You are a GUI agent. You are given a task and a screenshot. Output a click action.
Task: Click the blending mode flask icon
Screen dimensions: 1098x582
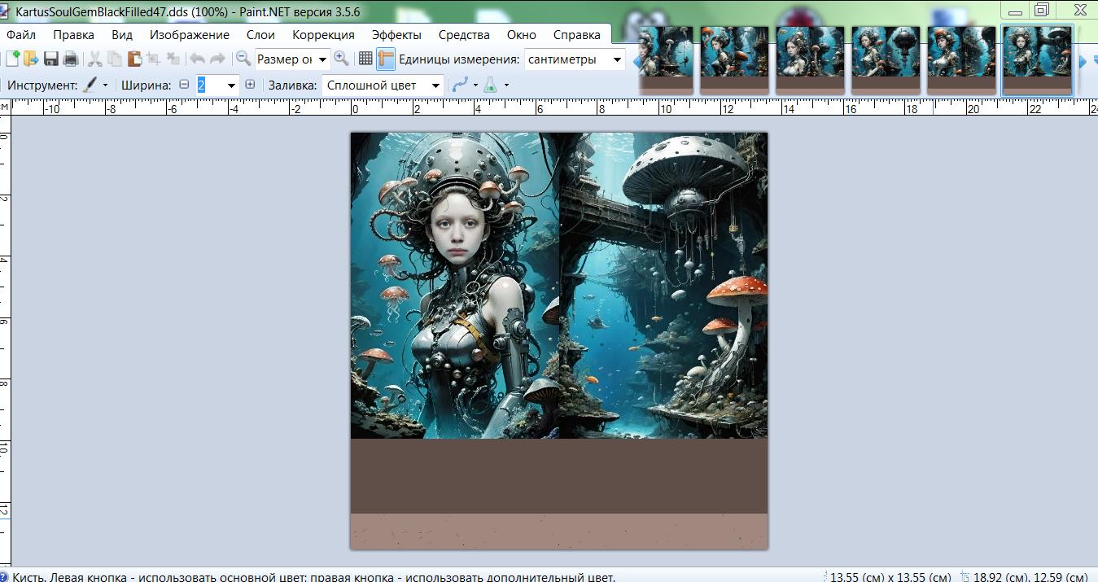[490, 85]
